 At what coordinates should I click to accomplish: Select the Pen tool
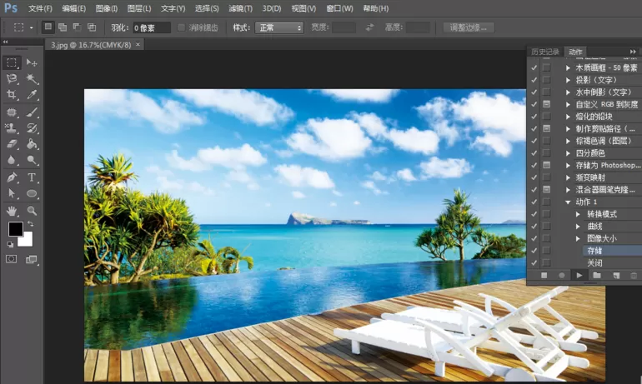[x=12, y=177]
